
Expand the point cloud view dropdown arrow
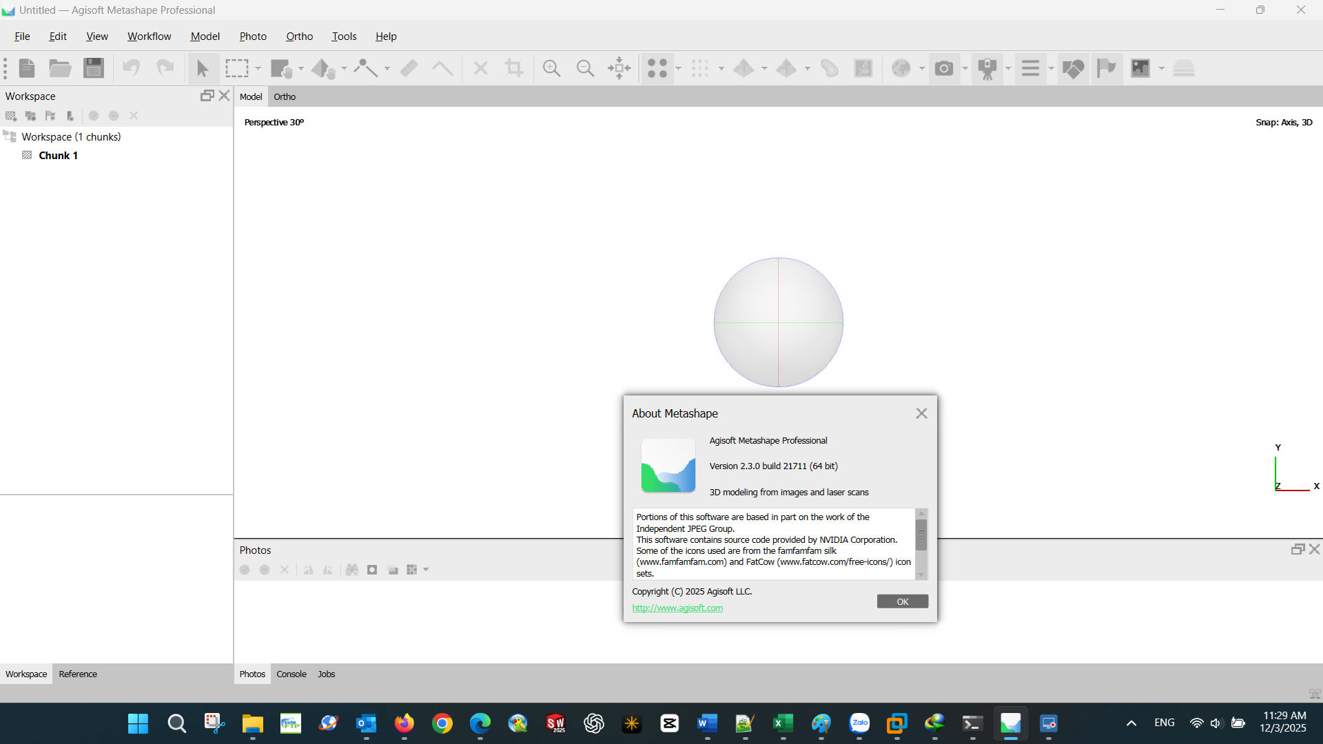click(679, 68)
